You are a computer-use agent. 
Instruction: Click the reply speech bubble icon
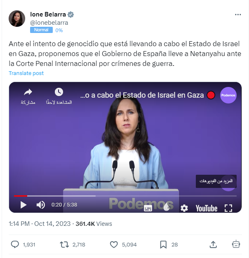(15, 244)
